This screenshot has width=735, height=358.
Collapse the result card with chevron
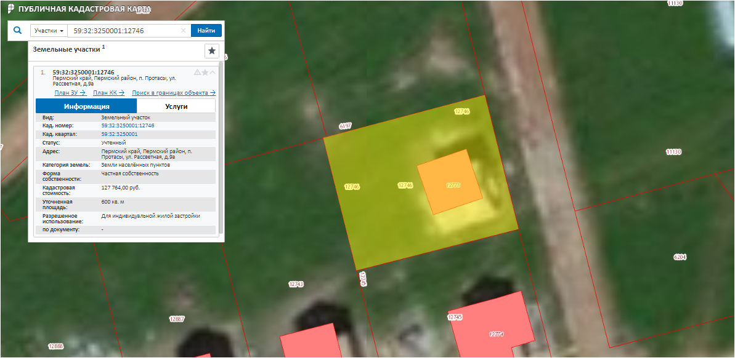213,73
